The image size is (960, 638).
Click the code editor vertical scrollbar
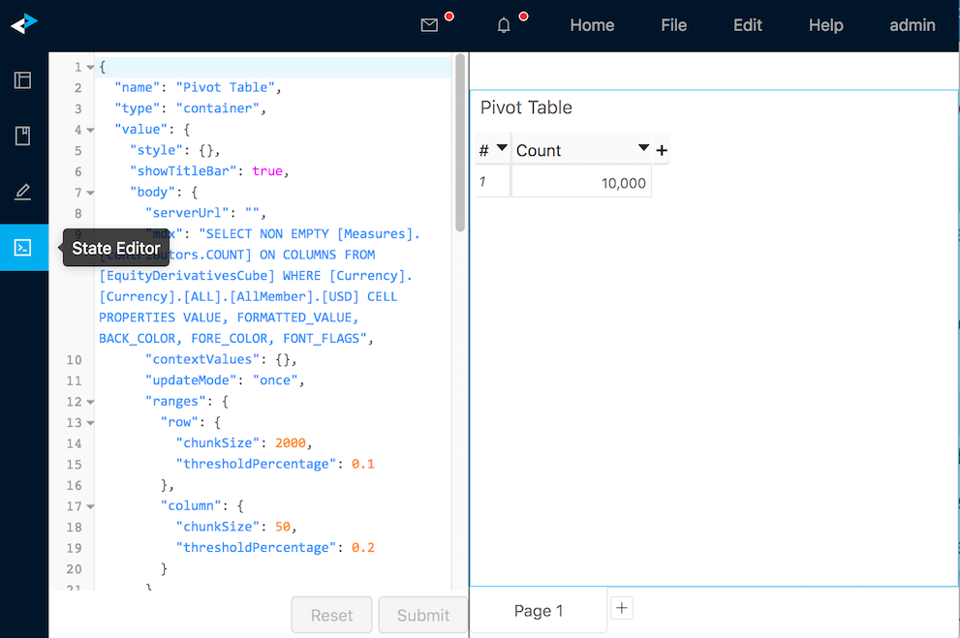460,142
